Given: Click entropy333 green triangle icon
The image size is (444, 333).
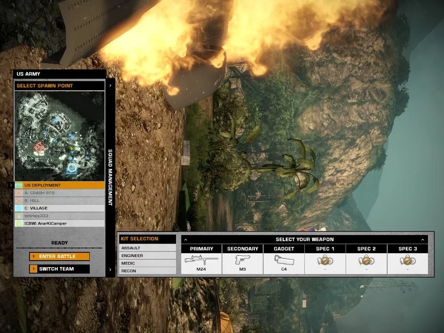Looking at the screenshot, I should (19, 216).
